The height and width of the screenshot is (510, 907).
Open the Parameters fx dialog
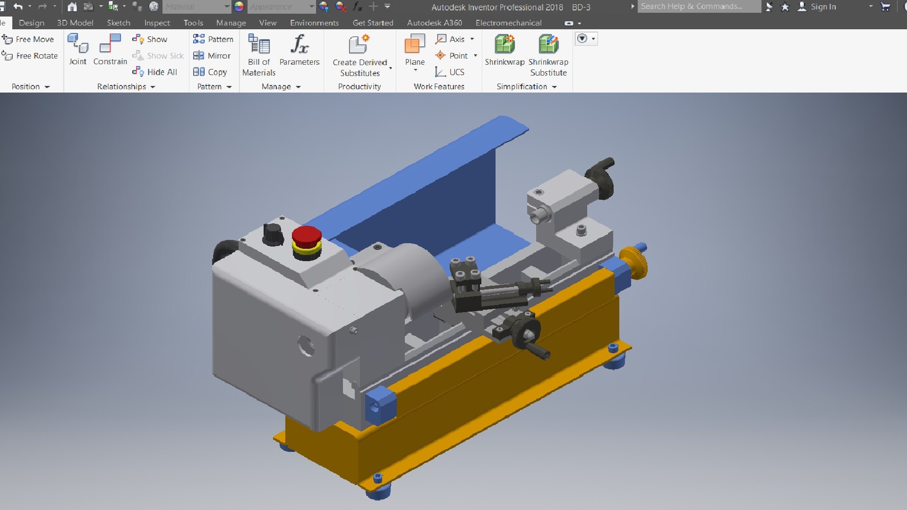(299, 50)
